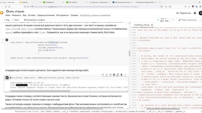Click the notebook vertical scrollbar thumb
This screenshot has height=113, width=202.
129,53
